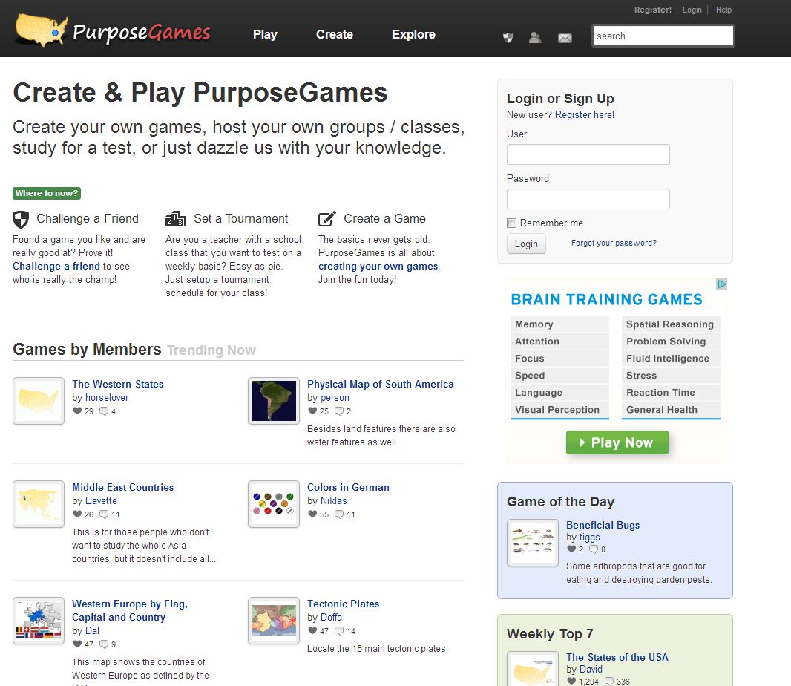Click the heart icon for The Western States
Screen dimensions: 791x686
tap(77, 411)
